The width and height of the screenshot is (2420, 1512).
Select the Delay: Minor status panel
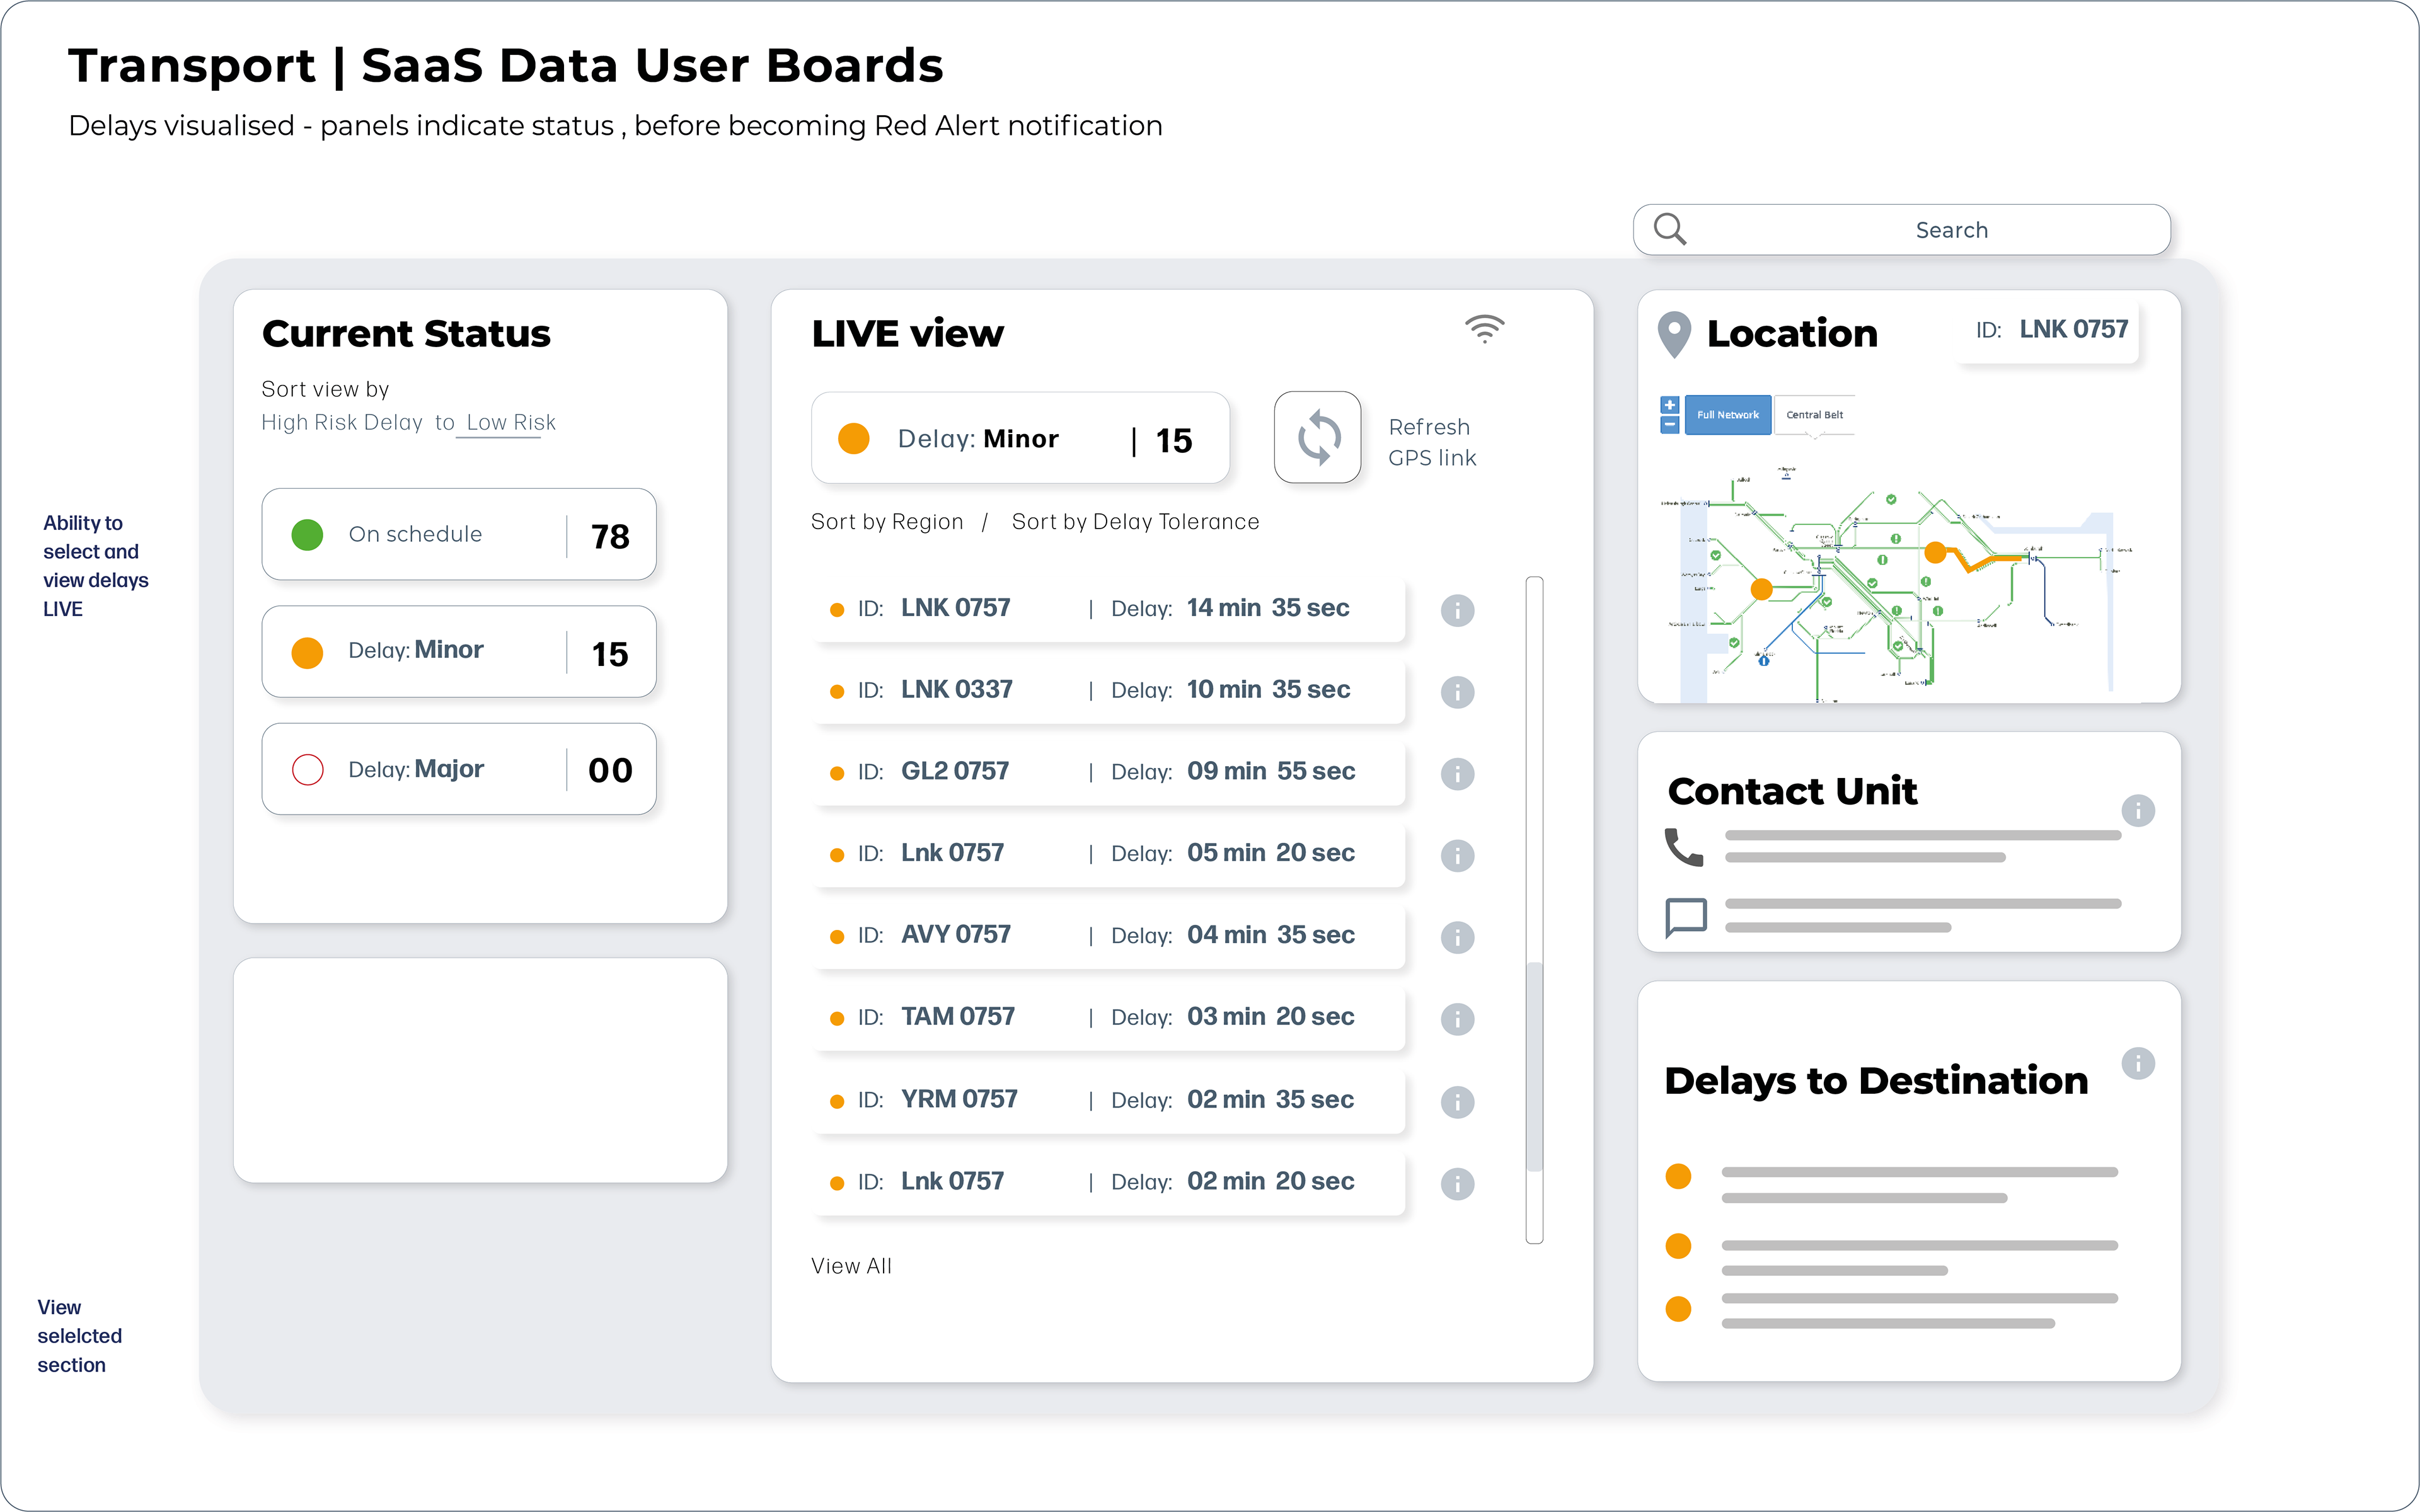[459, 652]
